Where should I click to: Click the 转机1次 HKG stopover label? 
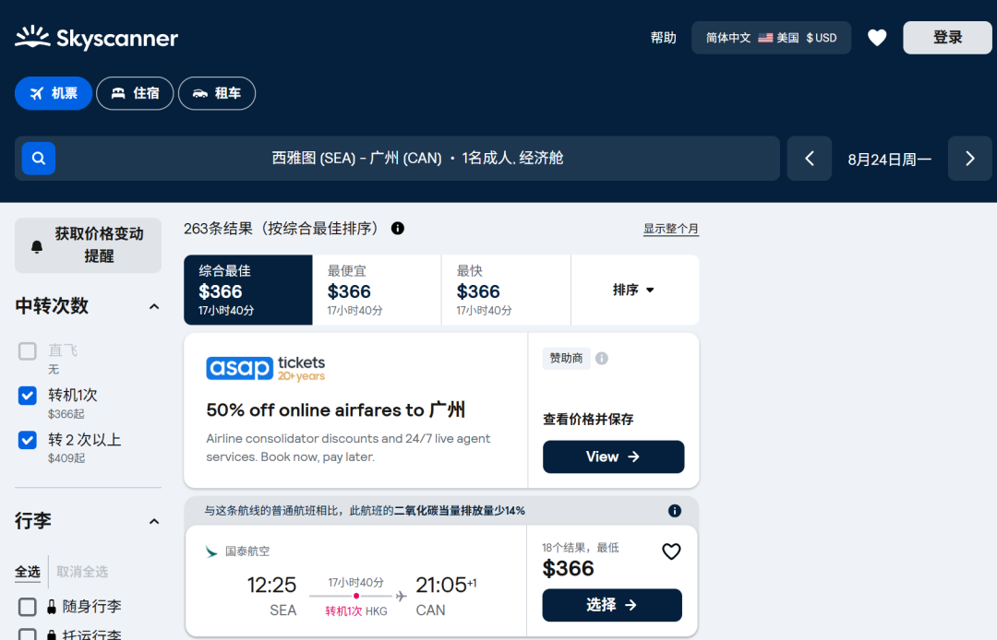[356, 610]
